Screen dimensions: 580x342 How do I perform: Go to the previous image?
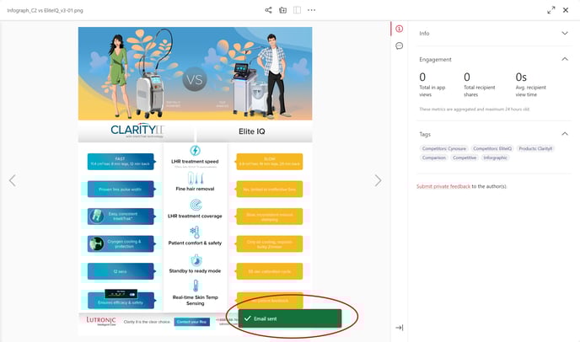[x=12, y=180]
